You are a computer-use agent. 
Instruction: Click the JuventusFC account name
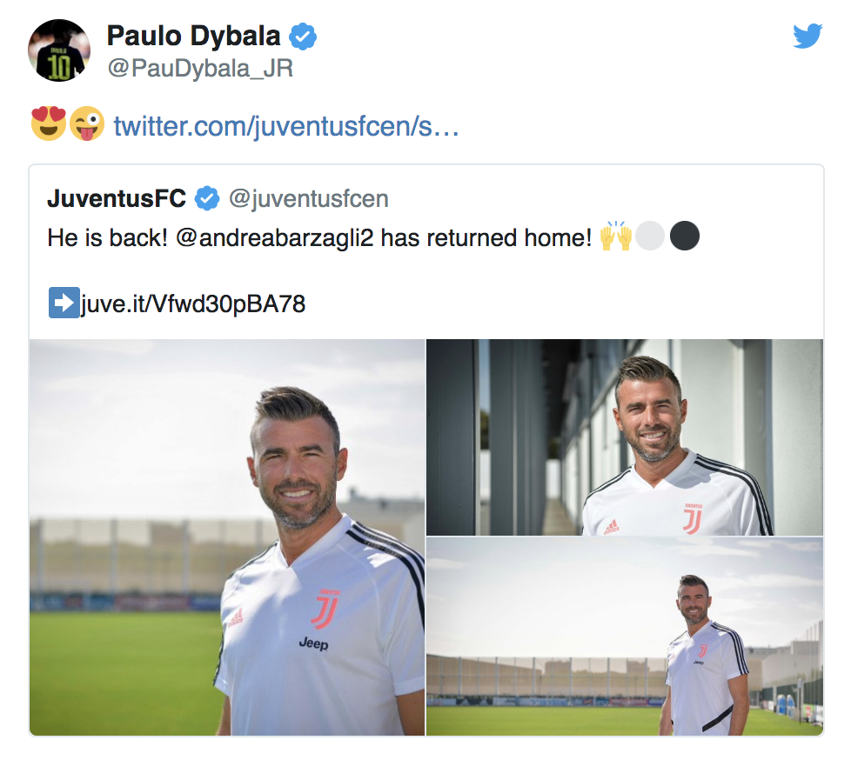click(x=117, y=198)
